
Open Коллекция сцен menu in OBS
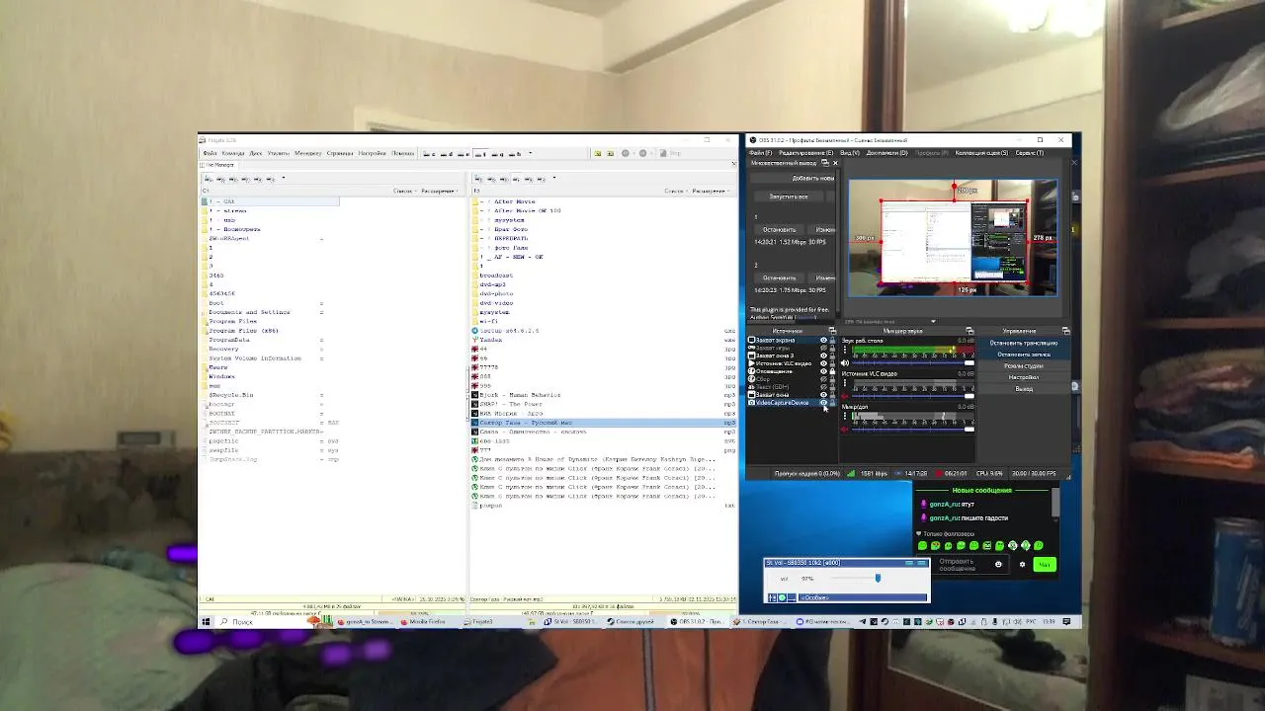coord(982,153)
